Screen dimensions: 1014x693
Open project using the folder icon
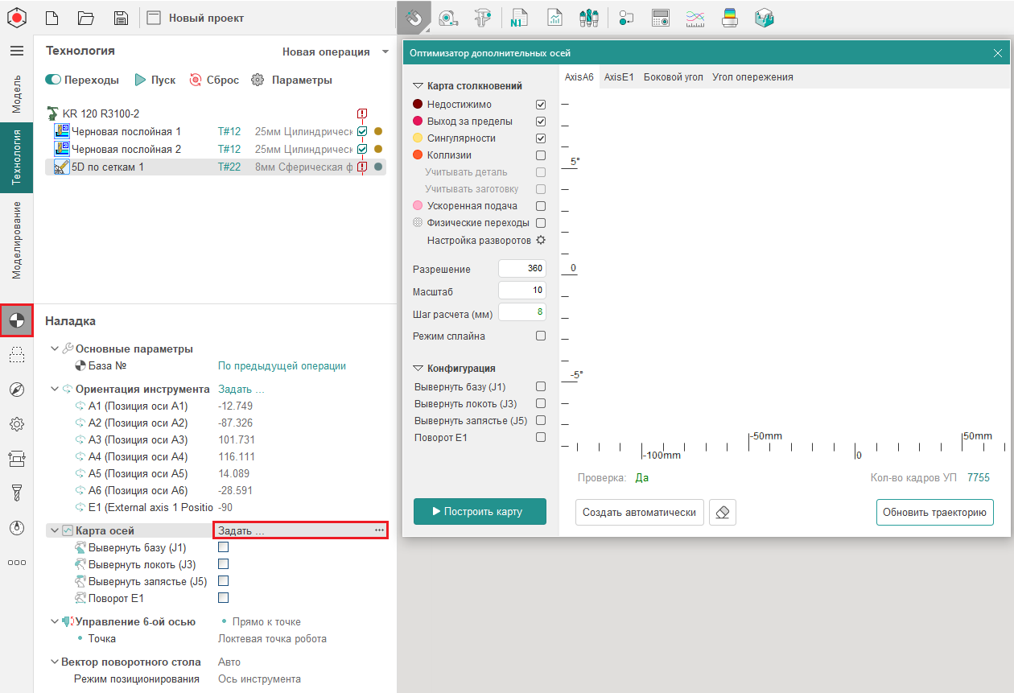click(x=86, y=18)
